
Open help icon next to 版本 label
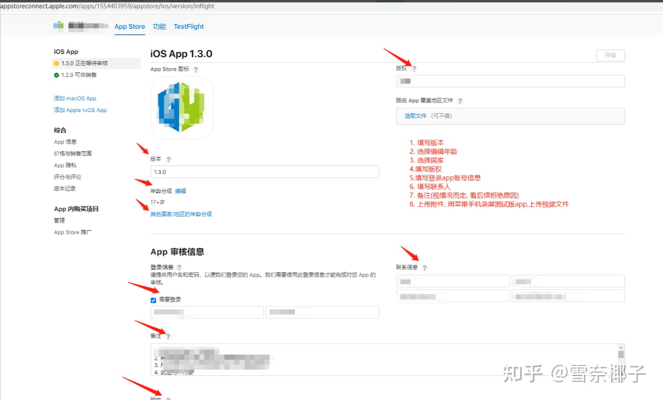[x=168, y=160]
